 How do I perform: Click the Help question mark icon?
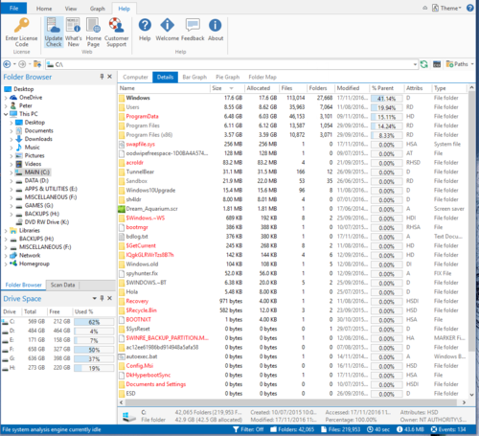click(145, 25)
